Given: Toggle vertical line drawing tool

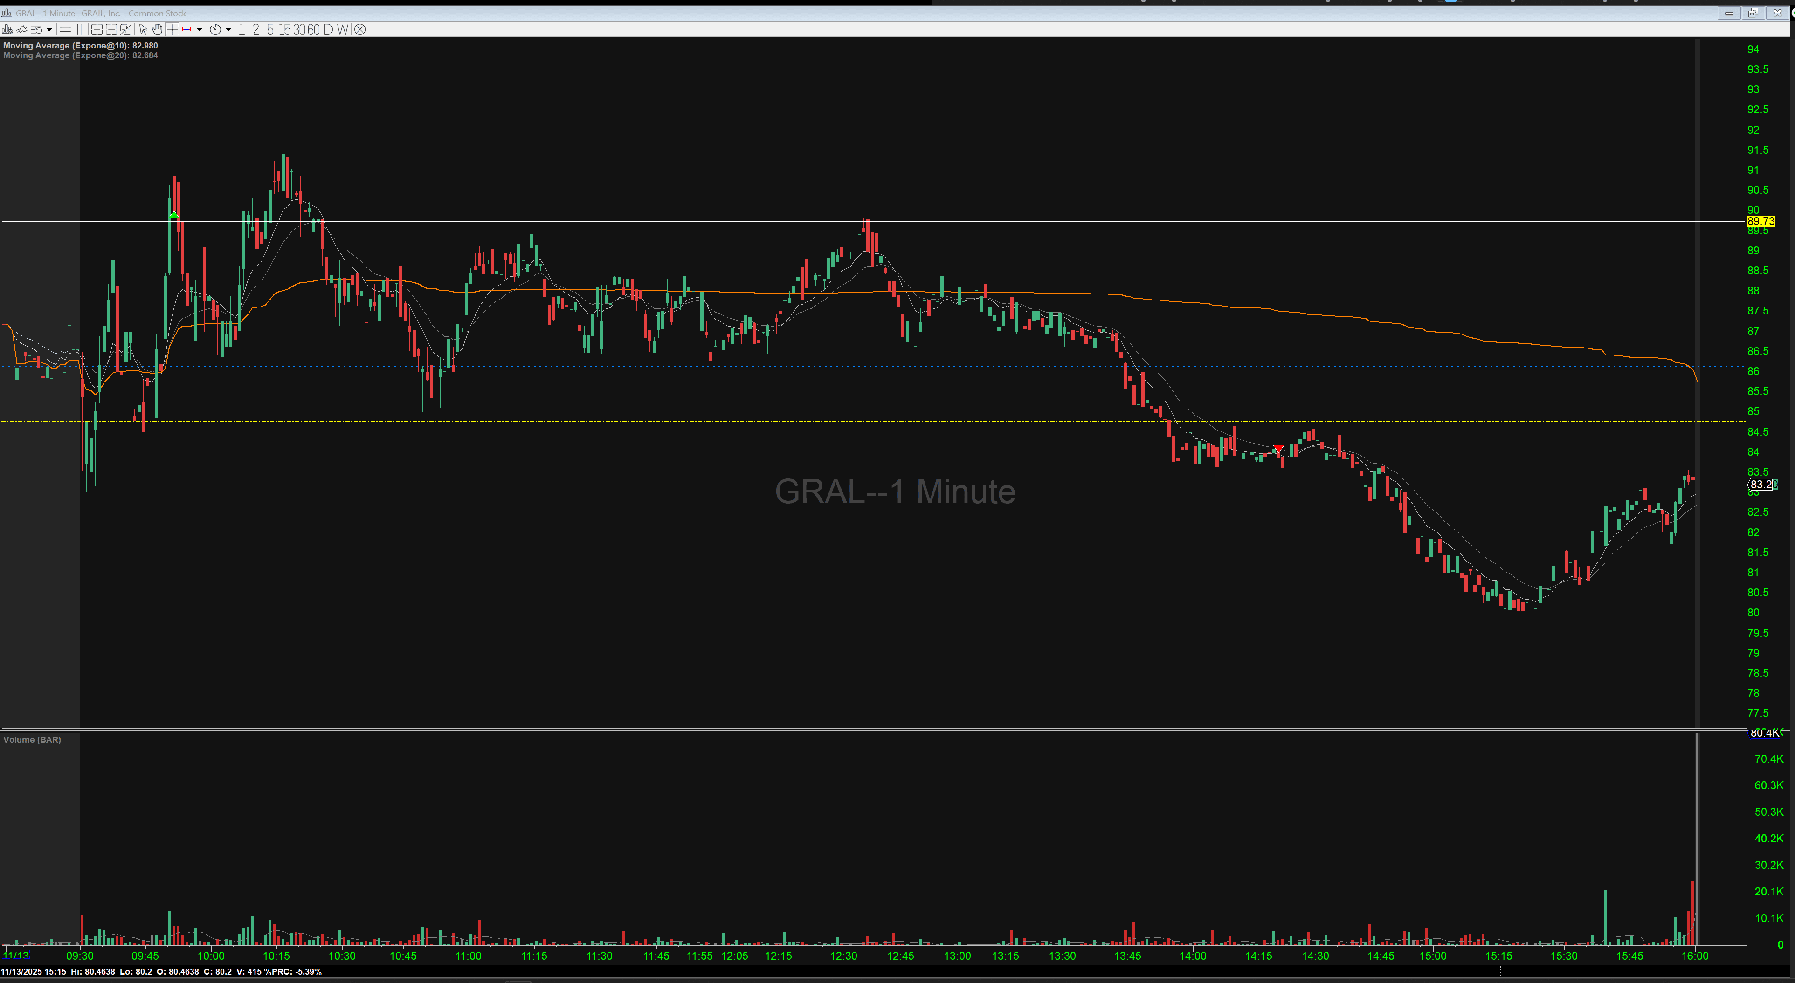Looking at the screenshot, I should coord(79,29).
